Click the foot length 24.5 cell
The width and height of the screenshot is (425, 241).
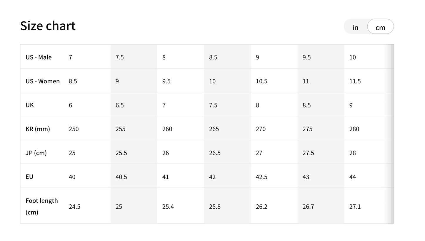pyautogui.click(x=87, y=206)
